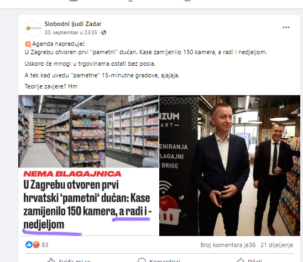The image size is (303, 262).
Task: Click the share arrow icon
Action: tap(240, 260)
